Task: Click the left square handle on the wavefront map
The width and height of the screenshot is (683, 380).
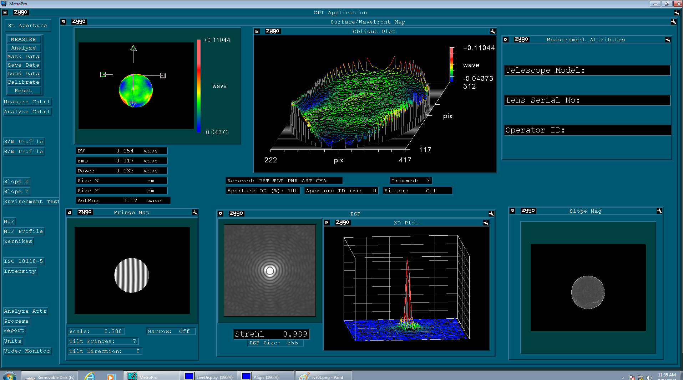Action: click(x=103, y=74)
